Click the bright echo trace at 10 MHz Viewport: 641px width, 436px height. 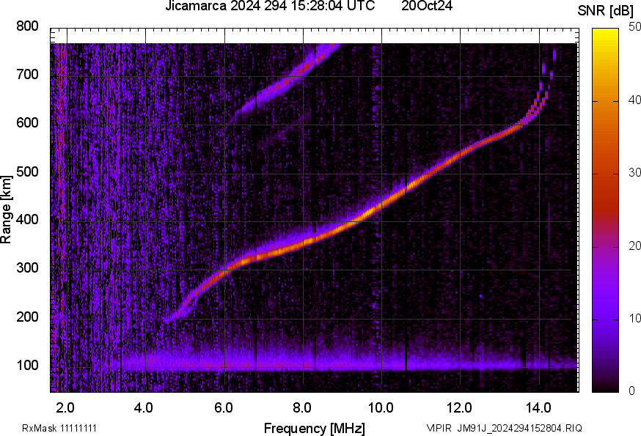(x=381, y=202)
